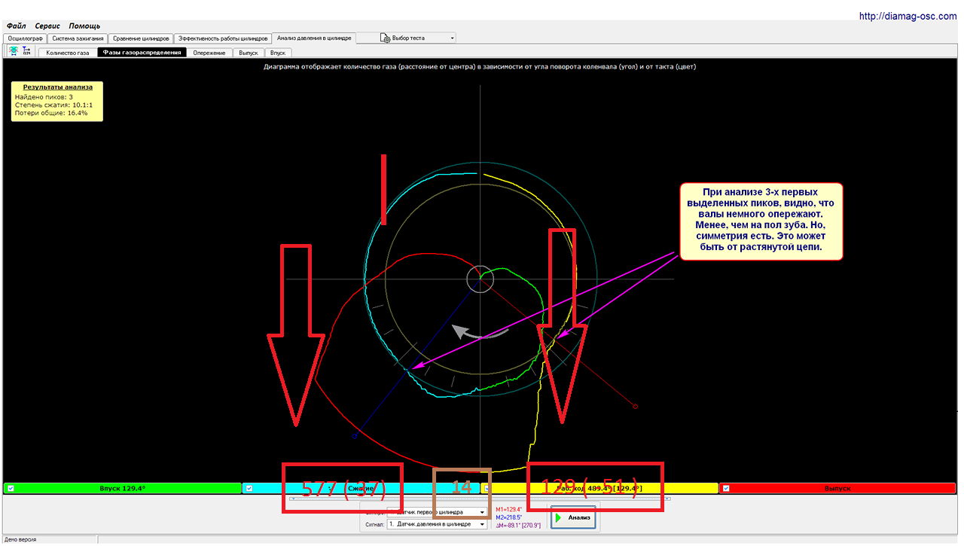Switch to Эффективность работы цилиндров tab
The height and width of the screenshot is (546, 964).
pyautogui.click(x=223, y=38)
